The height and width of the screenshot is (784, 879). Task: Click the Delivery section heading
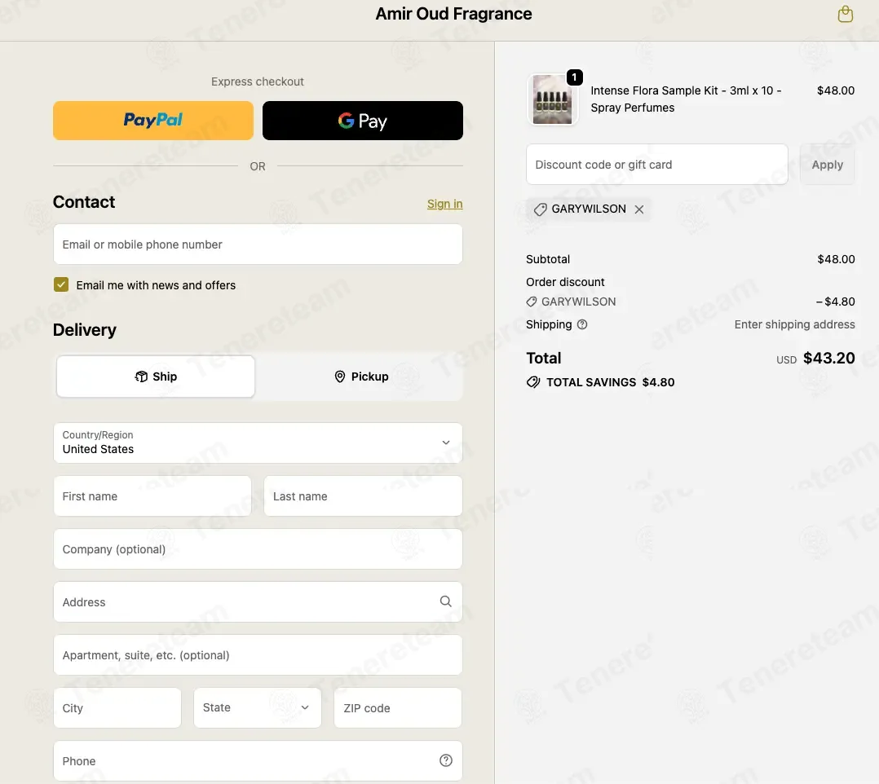(85, 330)
